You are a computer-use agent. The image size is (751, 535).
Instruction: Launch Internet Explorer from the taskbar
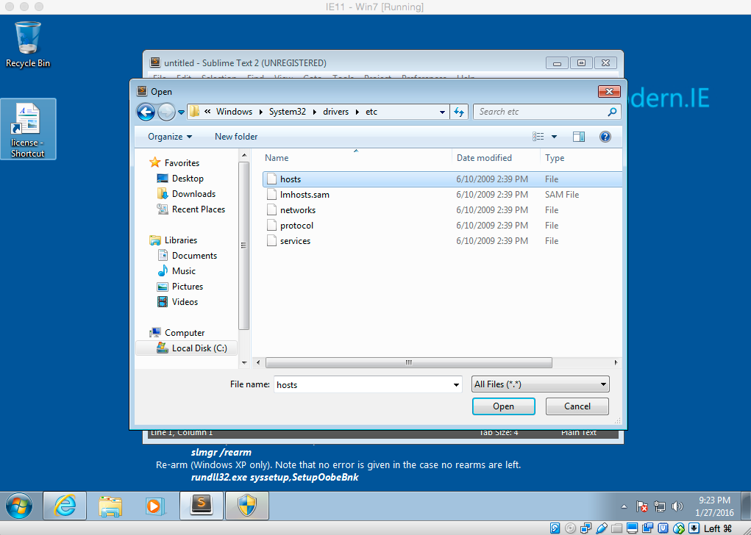coord(65,506)
